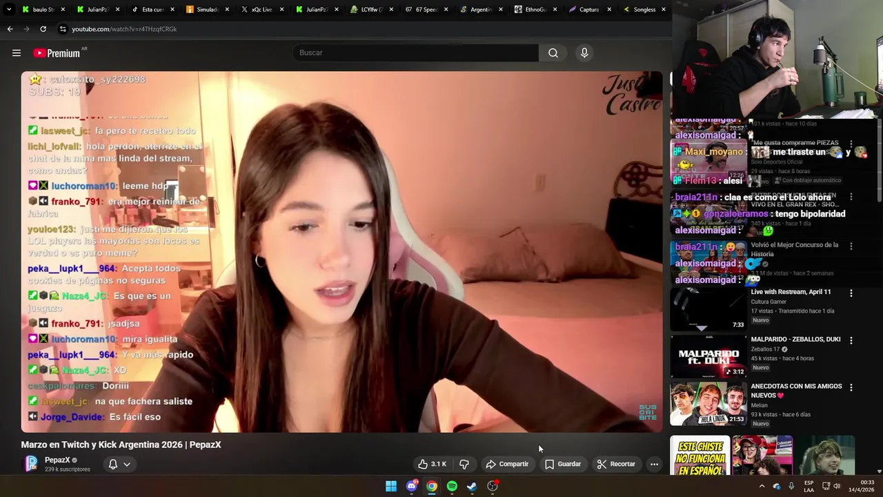Open options menu for MALPARIDO video
The width and height of the screenshot is (883, 497).
click(851, 340)
